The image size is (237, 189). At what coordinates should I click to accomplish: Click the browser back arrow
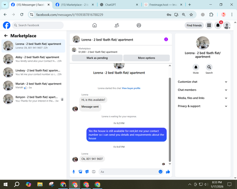point(5,15)
